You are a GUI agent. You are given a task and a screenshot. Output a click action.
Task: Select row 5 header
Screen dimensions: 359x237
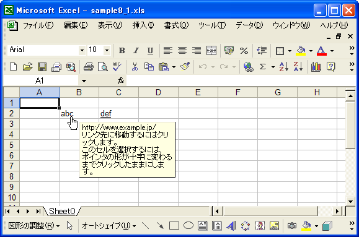[11, 145]
